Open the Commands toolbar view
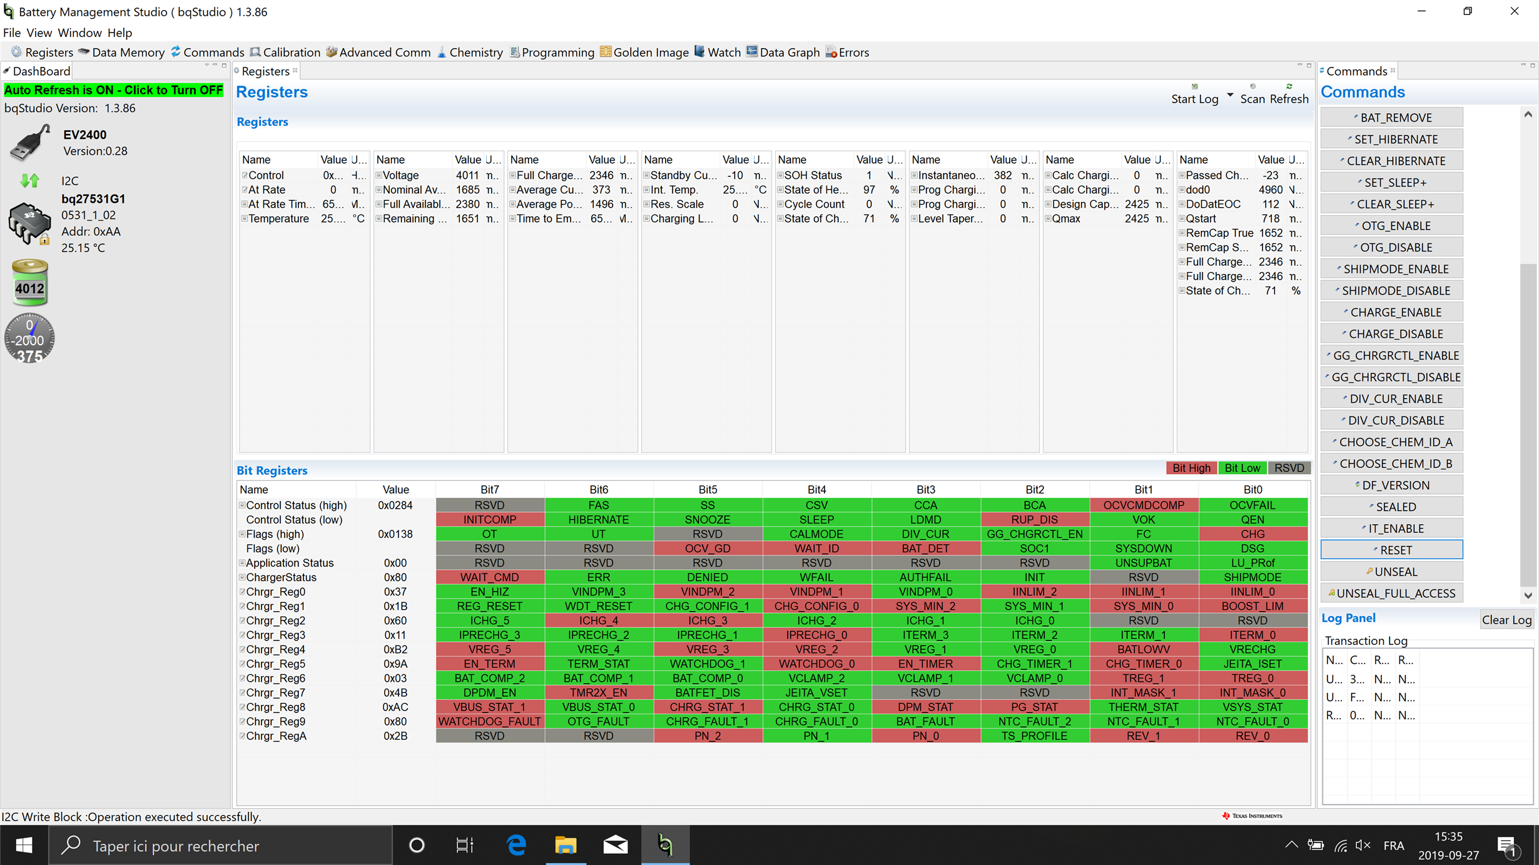This screenshot has height=865, width=1539. 207,53
